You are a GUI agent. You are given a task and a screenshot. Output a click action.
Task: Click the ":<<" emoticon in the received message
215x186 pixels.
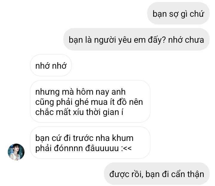tap(126, 148)
